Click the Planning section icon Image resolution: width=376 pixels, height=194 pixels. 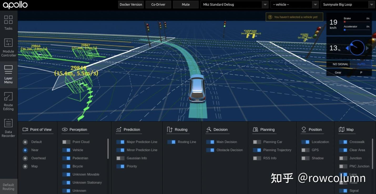pyautogui.click(x=255, y=129)
